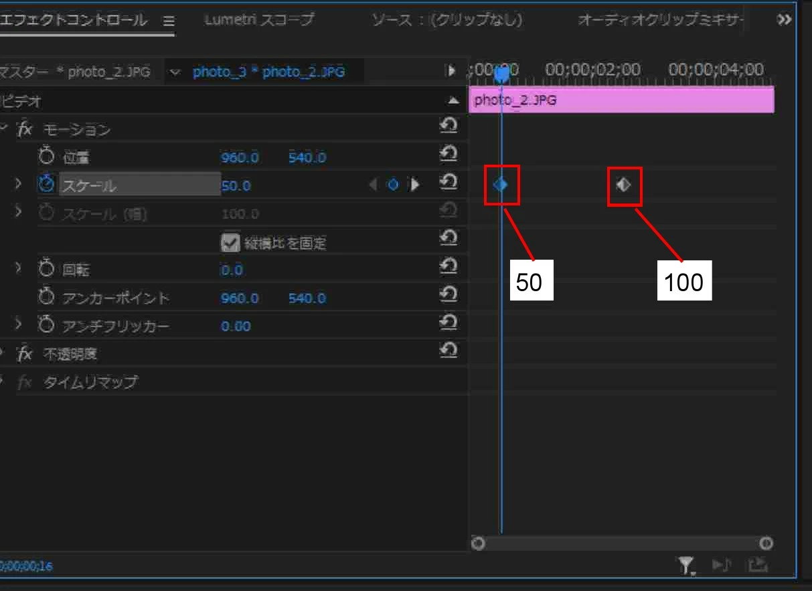
Task: Expand the アンチフリッカー property
Action: coord(18,323)
